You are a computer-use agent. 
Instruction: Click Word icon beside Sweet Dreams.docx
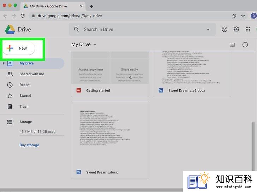coord(79,172)
